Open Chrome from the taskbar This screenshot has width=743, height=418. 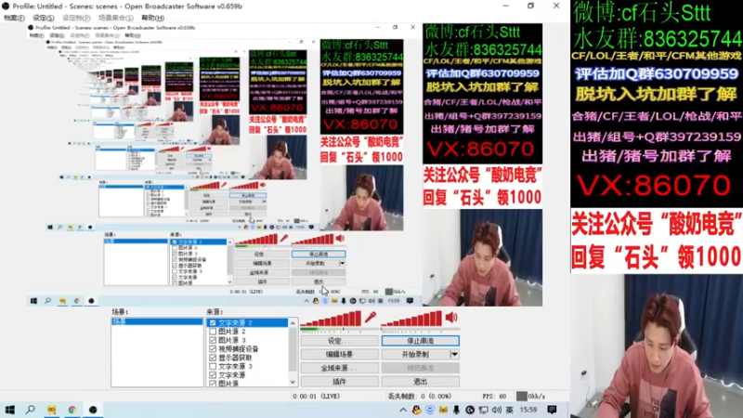tap(72, 410)
